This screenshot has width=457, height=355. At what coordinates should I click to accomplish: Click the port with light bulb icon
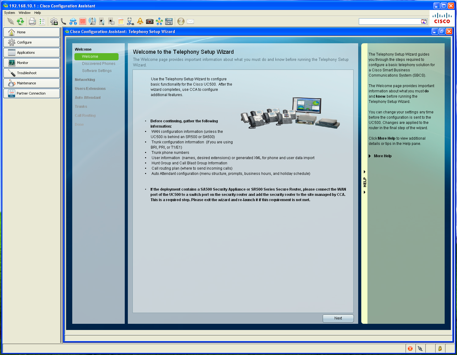click(102, 21)
